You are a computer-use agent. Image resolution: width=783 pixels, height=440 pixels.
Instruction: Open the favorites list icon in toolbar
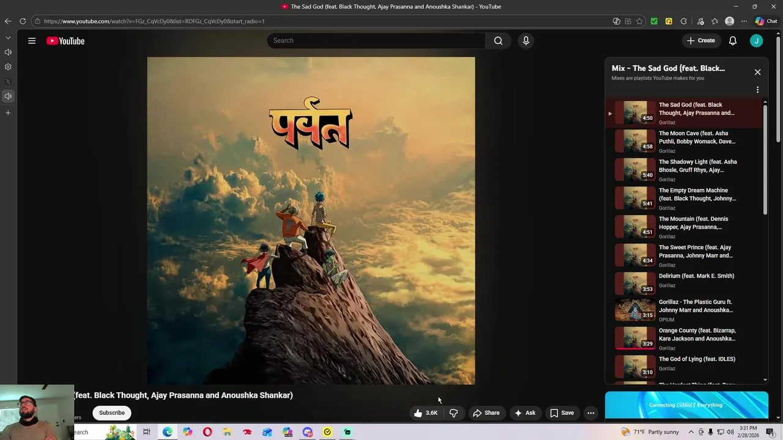(714, 21)
